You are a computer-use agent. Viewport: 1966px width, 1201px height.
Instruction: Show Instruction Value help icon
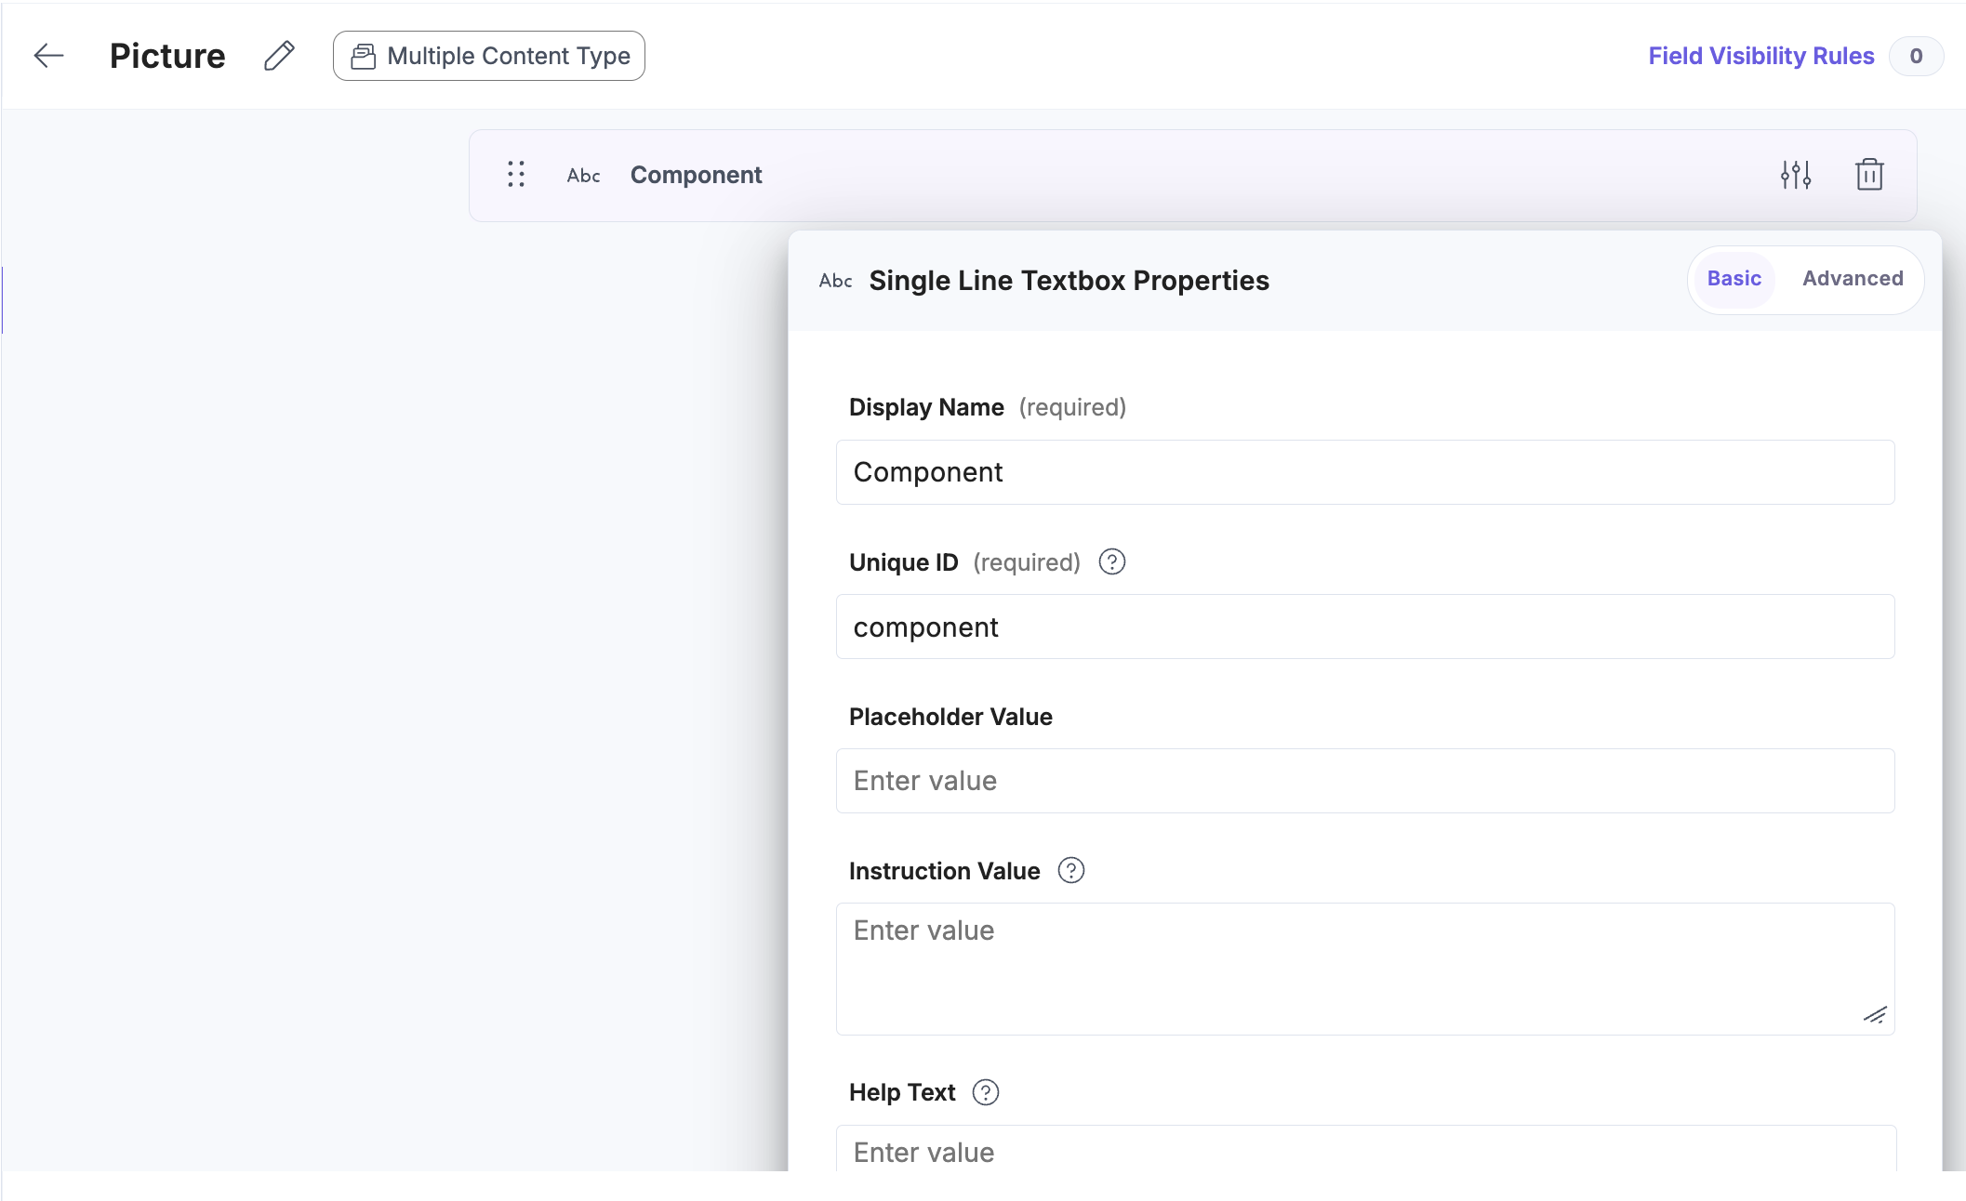1071,870
